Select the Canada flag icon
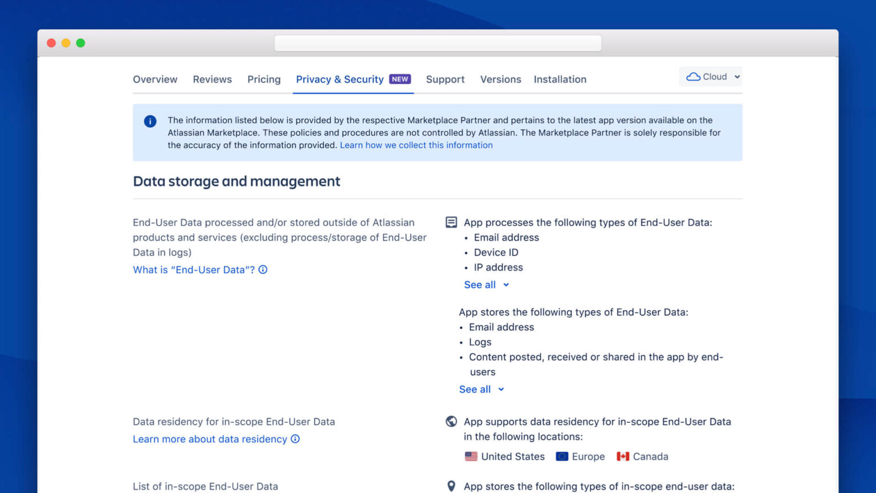This screenshot has width=876, height=493. pos(622,456)
